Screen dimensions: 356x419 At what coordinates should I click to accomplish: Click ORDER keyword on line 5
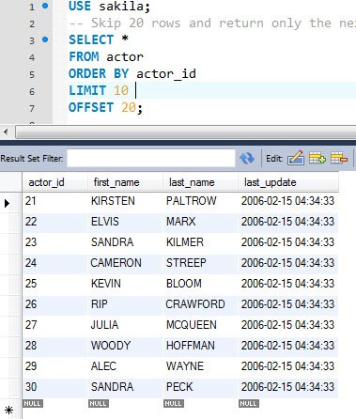[87, 73]
